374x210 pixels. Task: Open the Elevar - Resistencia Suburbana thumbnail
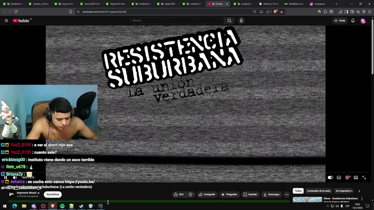tap(307, 200)
